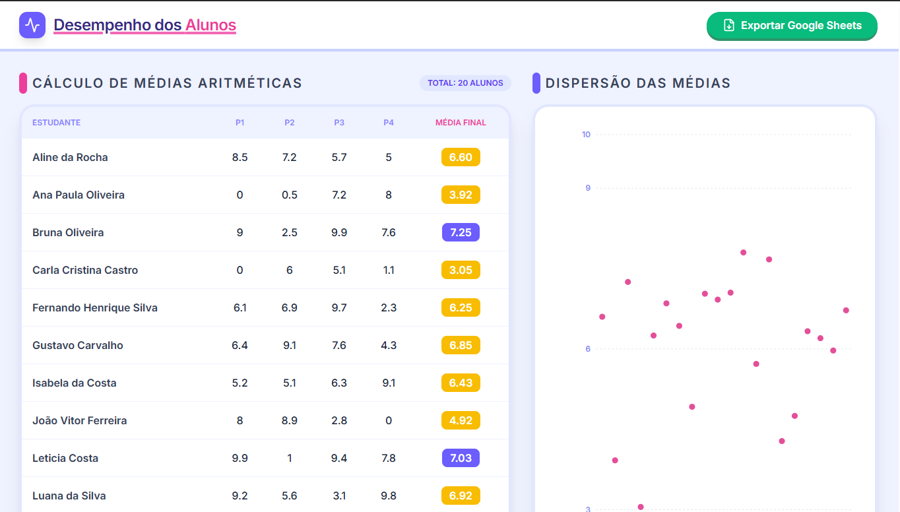This screenshot has width=900, height=512.
Task: Click João Vitor Ferreira's P2 grade 8.9
Action: [290, 420]
